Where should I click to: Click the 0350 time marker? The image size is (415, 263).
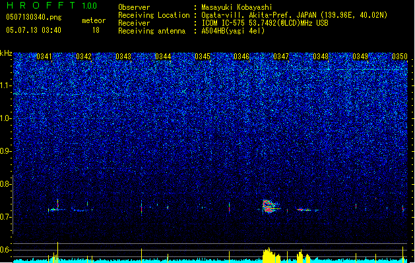coord(400,57)
